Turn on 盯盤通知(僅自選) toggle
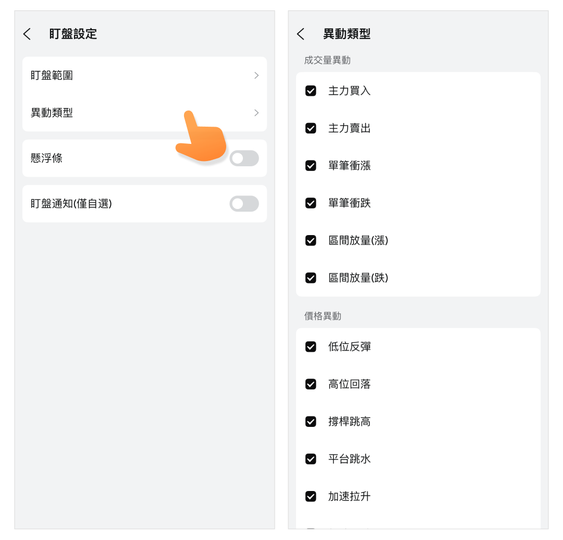This screenshot has height=540, width=563. click(x=244, y=204)
